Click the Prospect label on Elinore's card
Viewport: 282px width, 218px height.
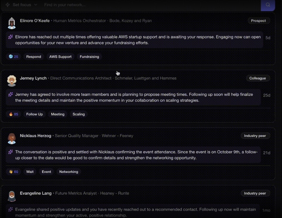258,21
